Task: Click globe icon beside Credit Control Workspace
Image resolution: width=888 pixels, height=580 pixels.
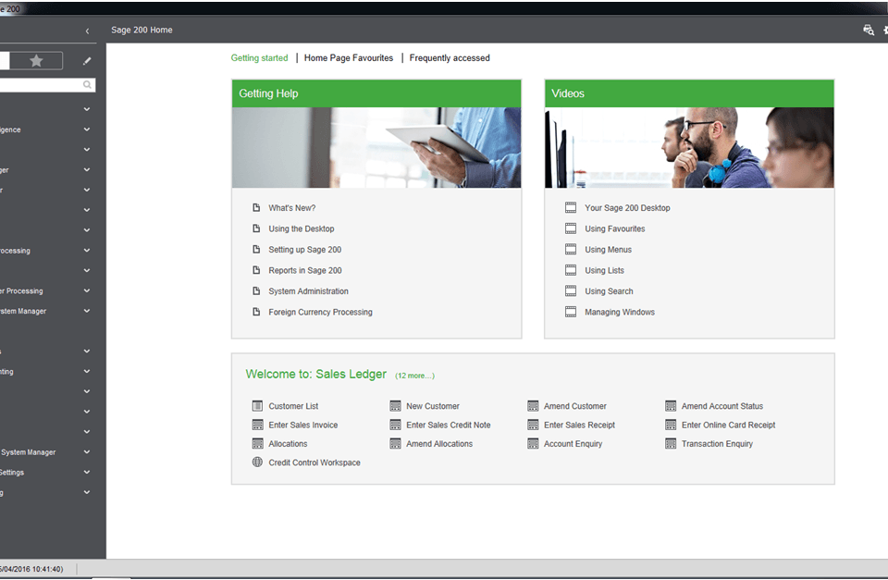Action: 258,463
